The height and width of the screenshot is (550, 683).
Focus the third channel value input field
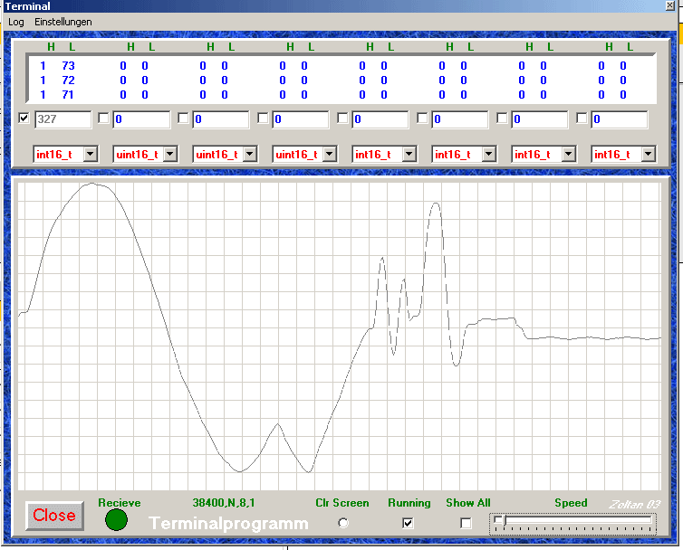tap(221, 119)
